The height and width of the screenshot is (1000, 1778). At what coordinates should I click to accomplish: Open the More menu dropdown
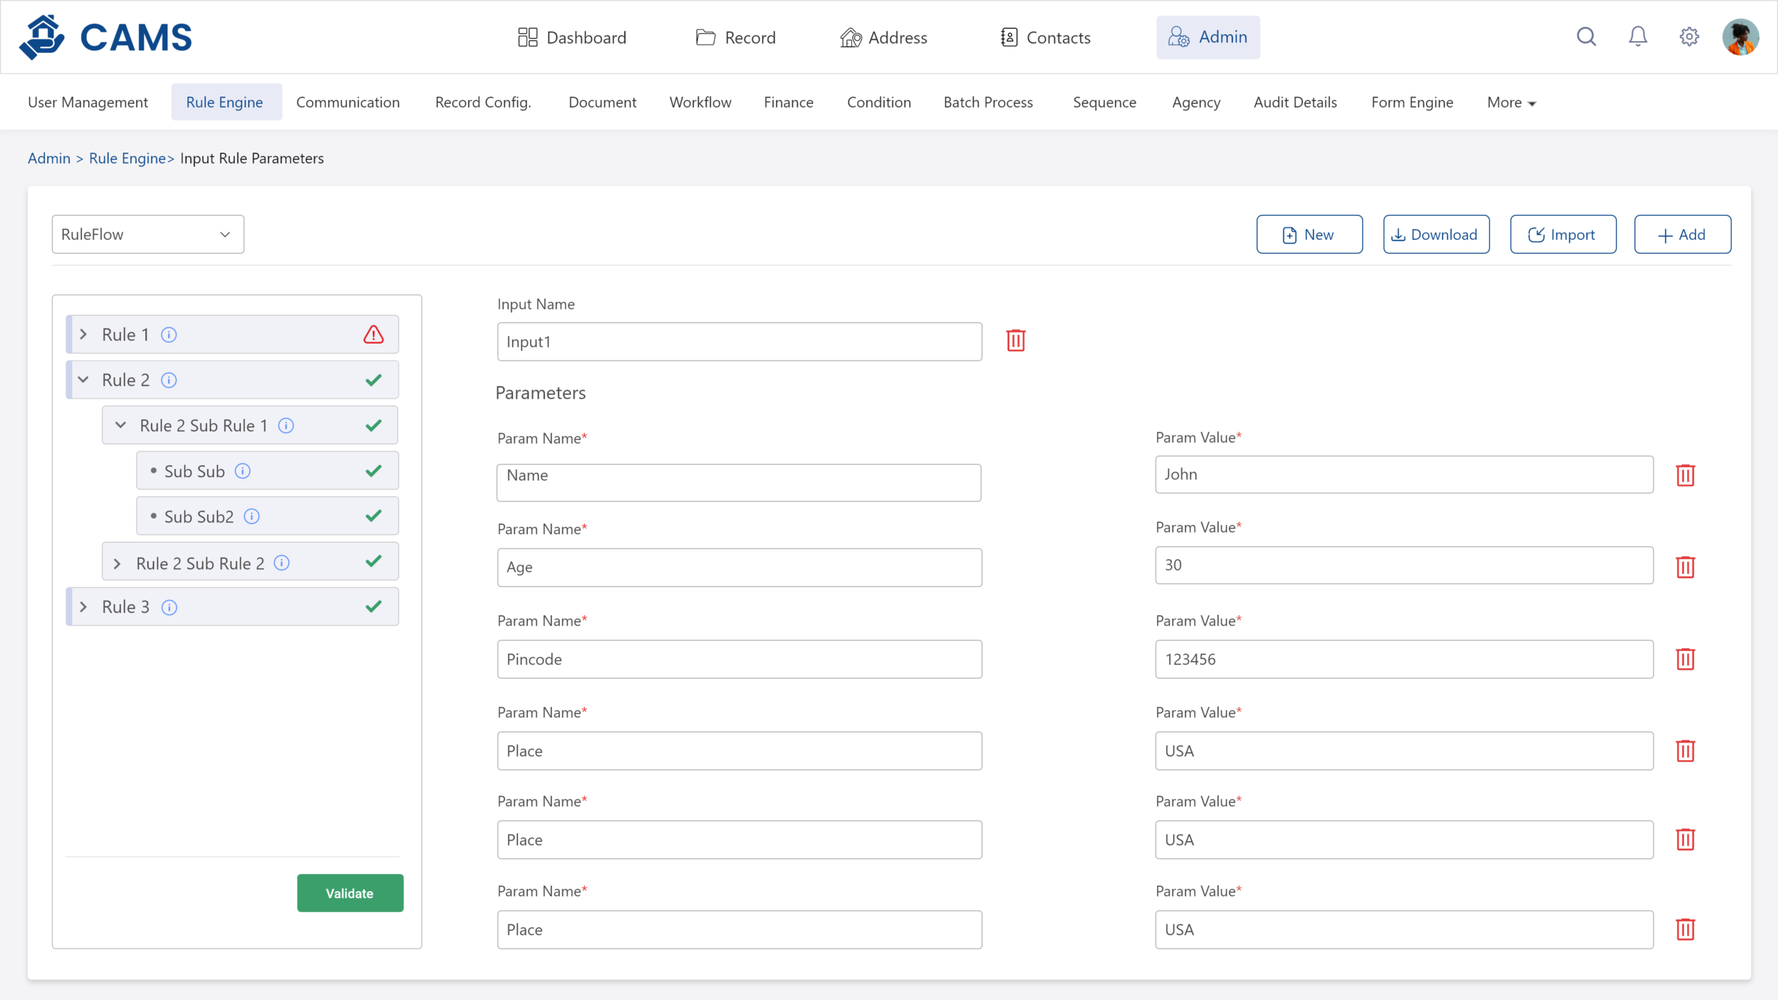click(1511, 103)
